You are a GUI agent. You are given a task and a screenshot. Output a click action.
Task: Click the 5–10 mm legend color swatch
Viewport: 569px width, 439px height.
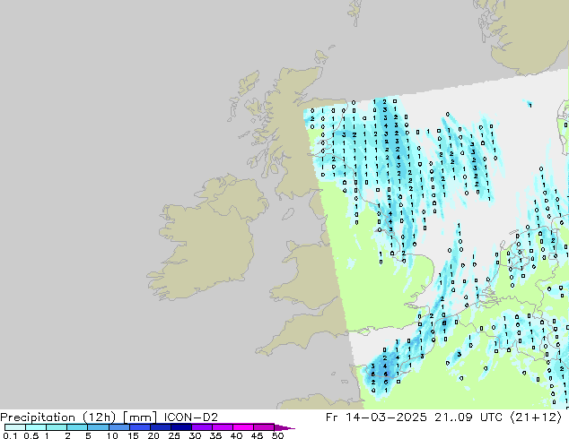click(x=98, y=427)
